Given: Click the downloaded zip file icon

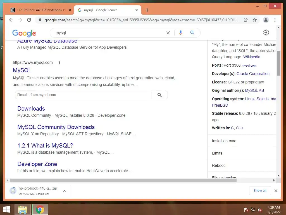Looking at the screenshot, I should tap(13, 191).
